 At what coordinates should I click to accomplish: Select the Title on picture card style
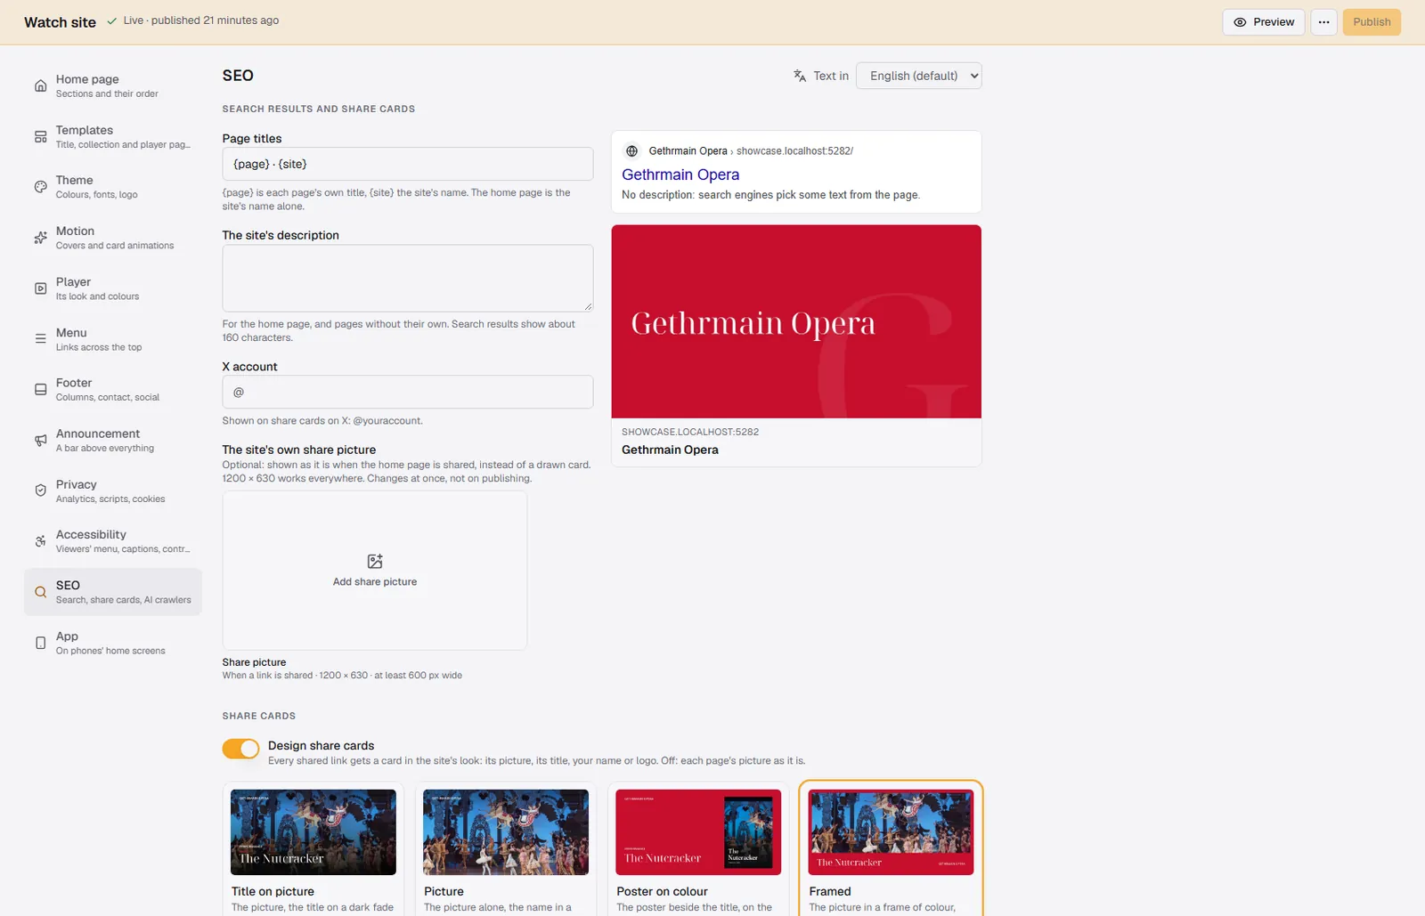pos(313,849)
